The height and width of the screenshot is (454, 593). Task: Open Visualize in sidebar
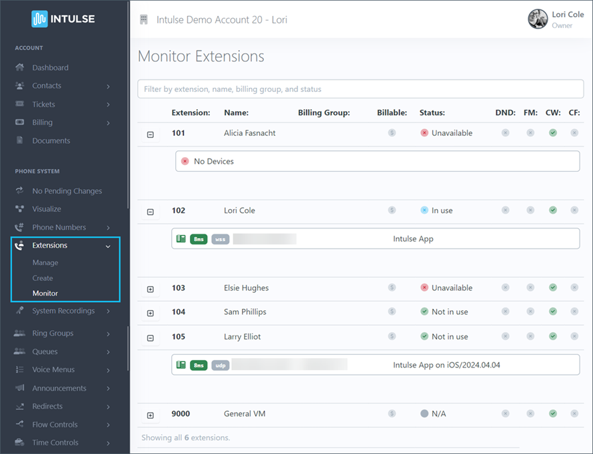click(47, 209)
